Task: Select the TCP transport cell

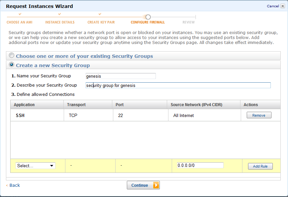Action: (x=89, y=115)
